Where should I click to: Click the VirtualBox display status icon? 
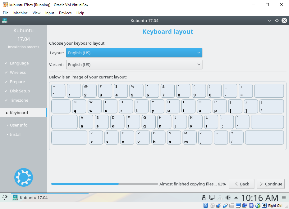pyautogui.click(x=238, y=206)
